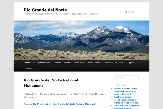Open the Home menu item
The width and height of the screenshot is (163, 109).
tap(27, 63)
